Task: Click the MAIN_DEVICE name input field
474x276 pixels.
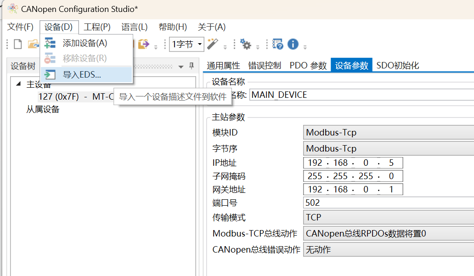Action: click(361, 95)
